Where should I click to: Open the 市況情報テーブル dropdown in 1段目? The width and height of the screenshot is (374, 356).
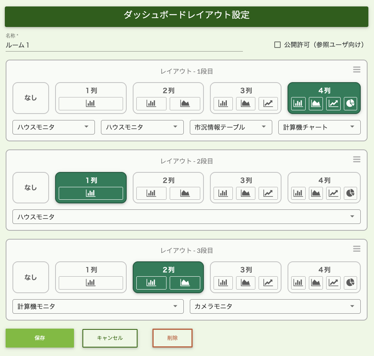coord(230,127)
